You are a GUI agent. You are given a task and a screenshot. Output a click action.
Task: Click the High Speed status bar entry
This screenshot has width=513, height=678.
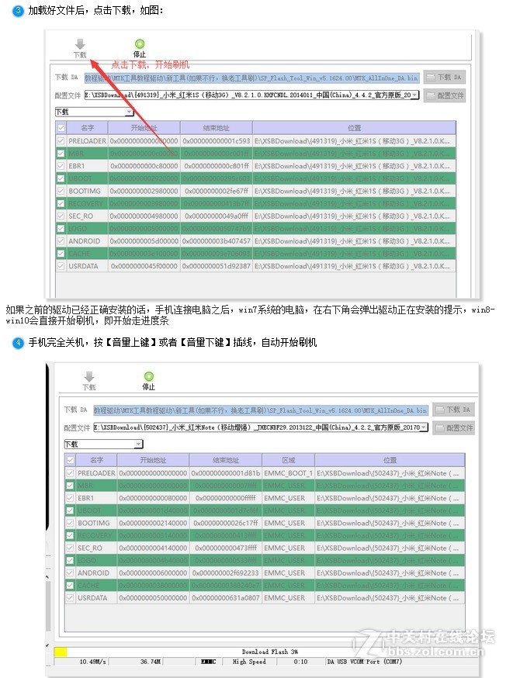249,662
